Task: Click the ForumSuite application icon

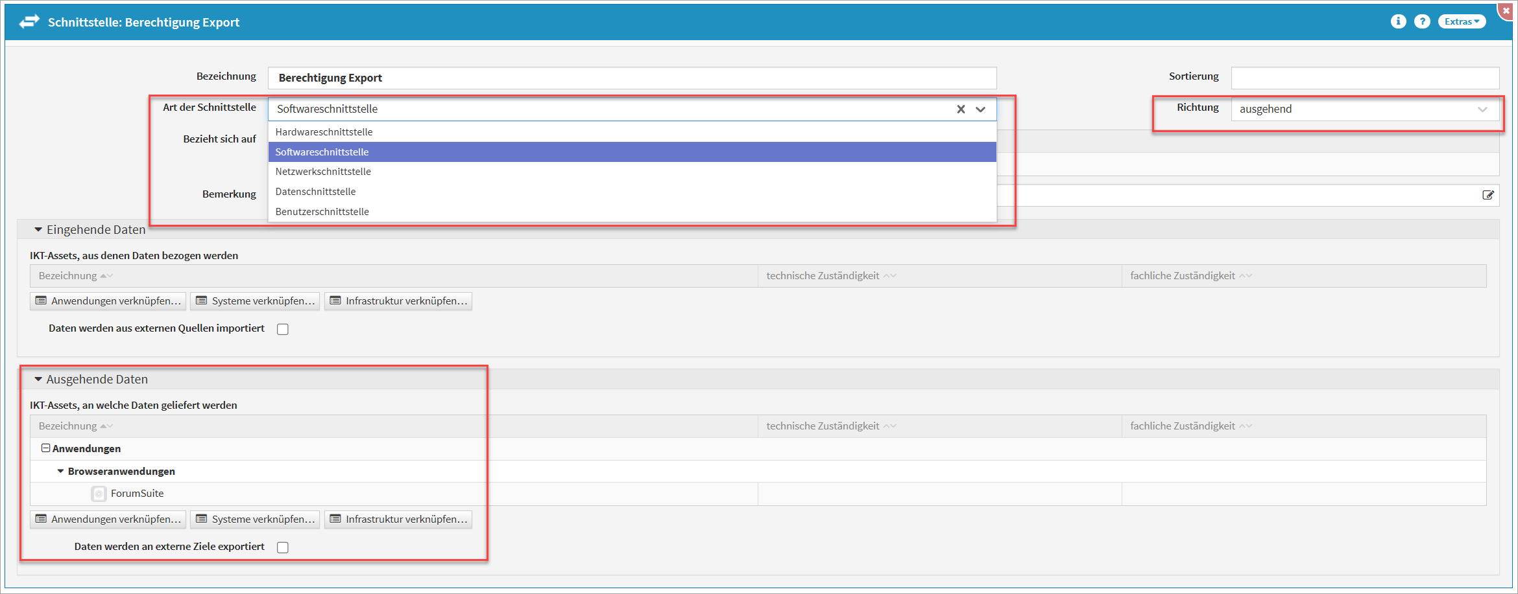Action: (x=99, y=494)
